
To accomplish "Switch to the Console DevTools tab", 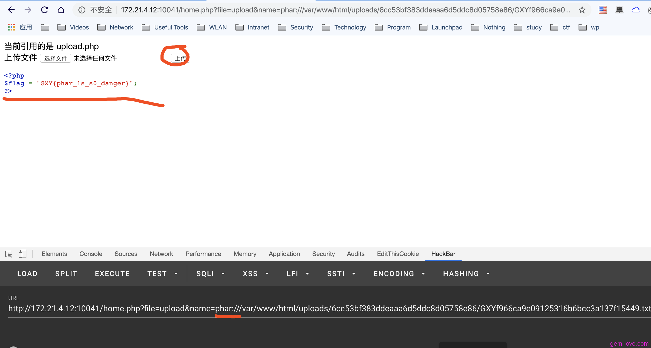I will coord(91,254).
